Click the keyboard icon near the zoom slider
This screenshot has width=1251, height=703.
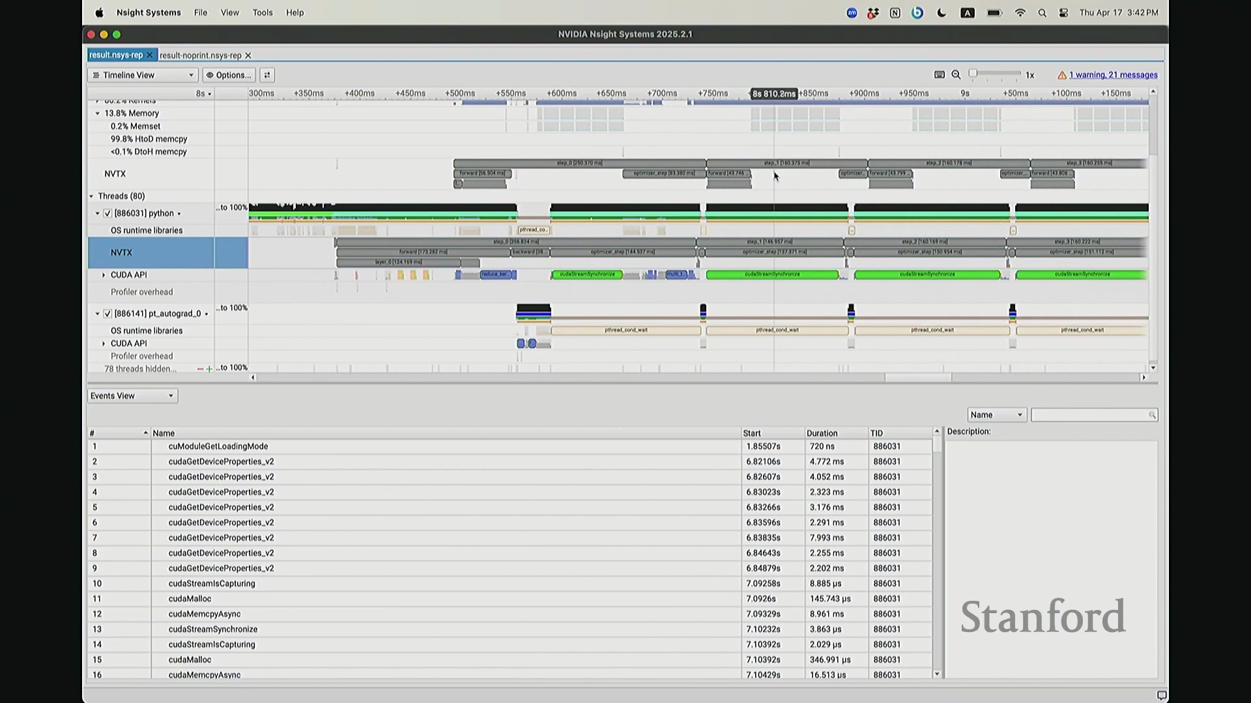[x=939, y=75]
